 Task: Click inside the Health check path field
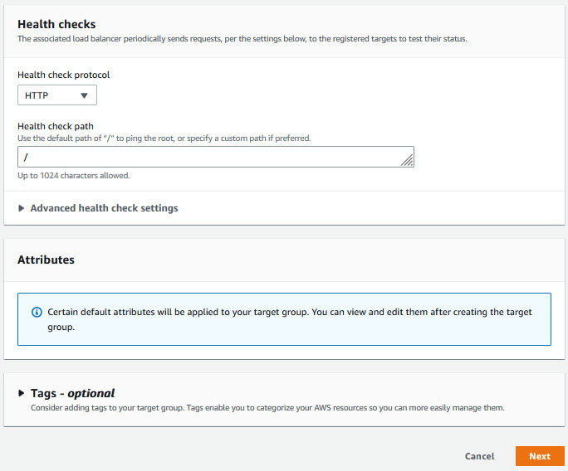(x=208, y=158)
